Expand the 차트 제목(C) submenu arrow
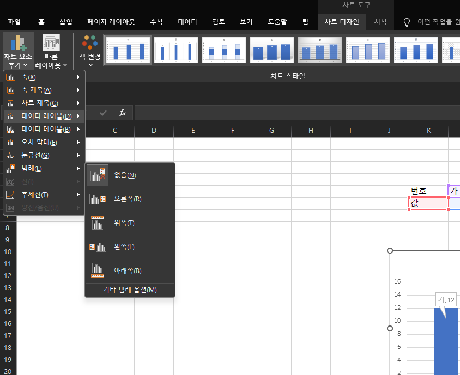460x375 pixels. click(78, 103)
